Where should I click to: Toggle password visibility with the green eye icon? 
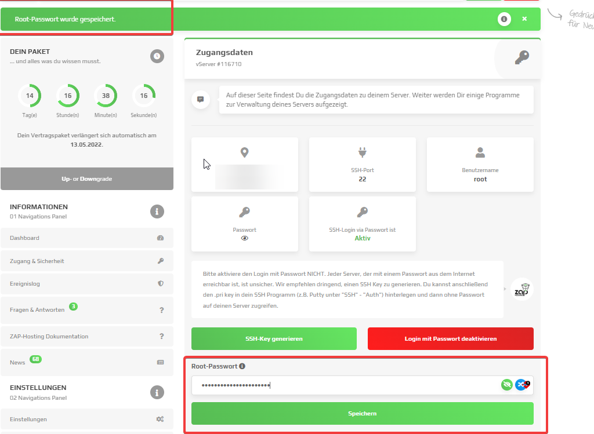(506, 384)
